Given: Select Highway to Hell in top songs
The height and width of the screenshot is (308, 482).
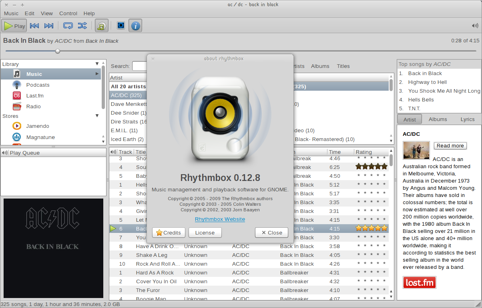Looking at the screenshot, I should (427, 82).
